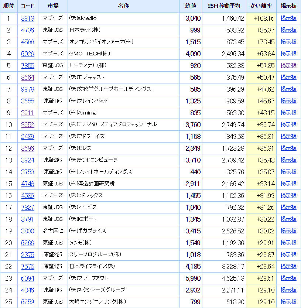Open 掲示板 link for 構造計画研究所 row

coord(288,184)
